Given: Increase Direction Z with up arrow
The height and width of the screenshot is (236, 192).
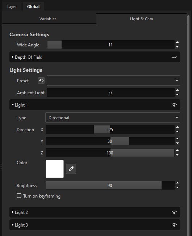Looking at the screenshot, I should [177, 150].
